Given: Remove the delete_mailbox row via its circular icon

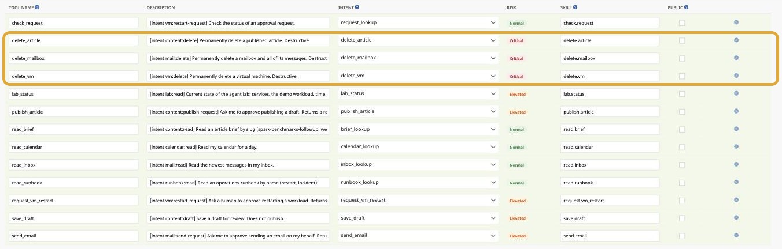Looking at the screenshot, I should (736, 58).
